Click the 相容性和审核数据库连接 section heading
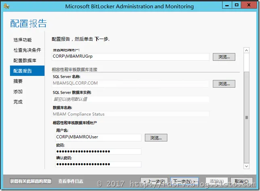Viewport: 260px width, 191px height. pos(75,69)
